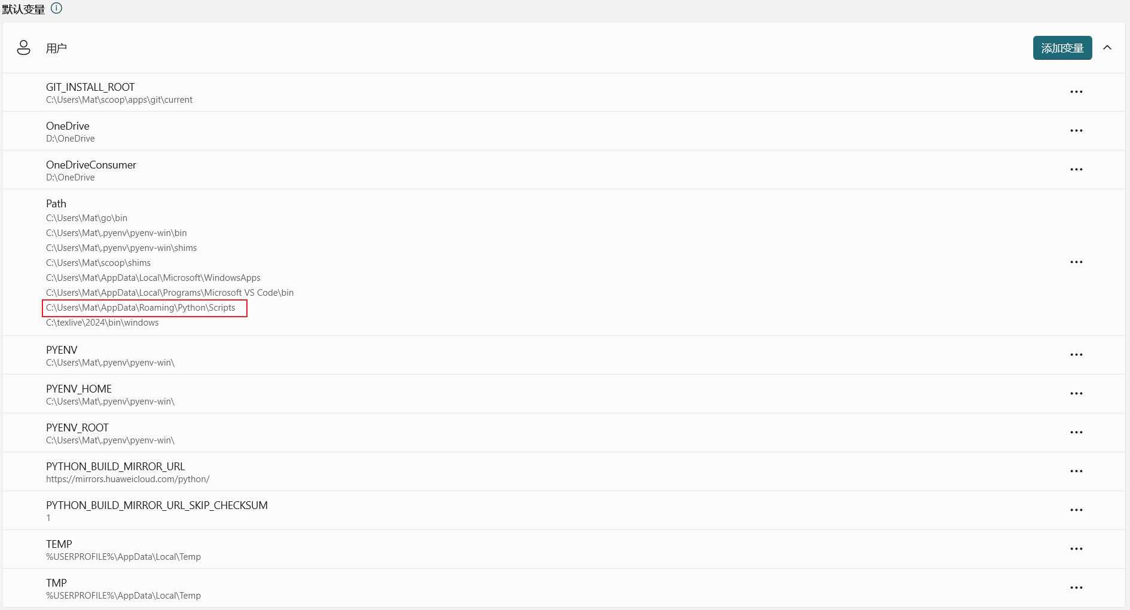Click the huaweicloud mirror URL value
The height and width of the screenshot is (610, 1130).
point(127,479)
